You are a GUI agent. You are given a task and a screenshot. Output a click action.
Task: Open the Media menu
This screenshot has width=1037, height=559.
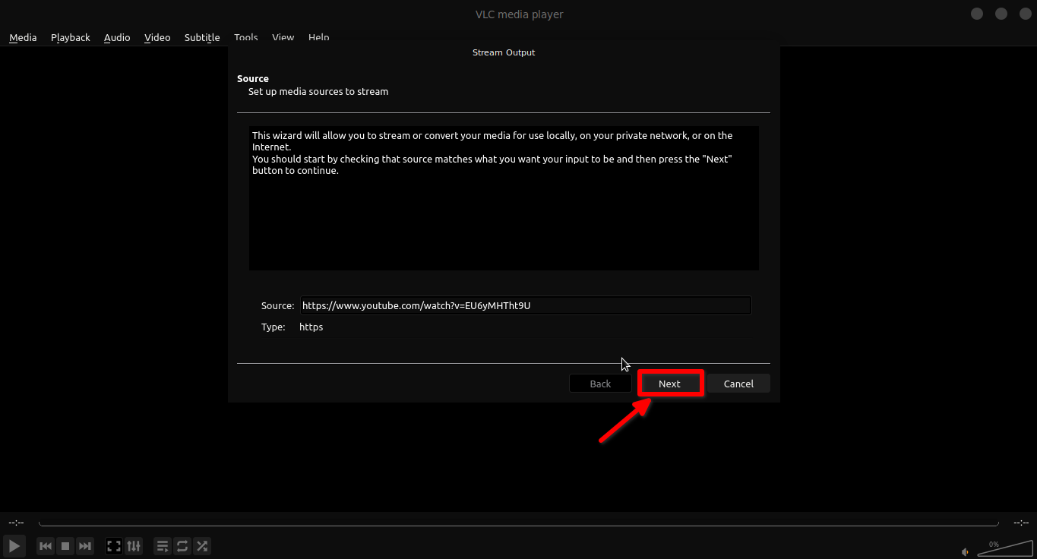(x=23, y=37)
